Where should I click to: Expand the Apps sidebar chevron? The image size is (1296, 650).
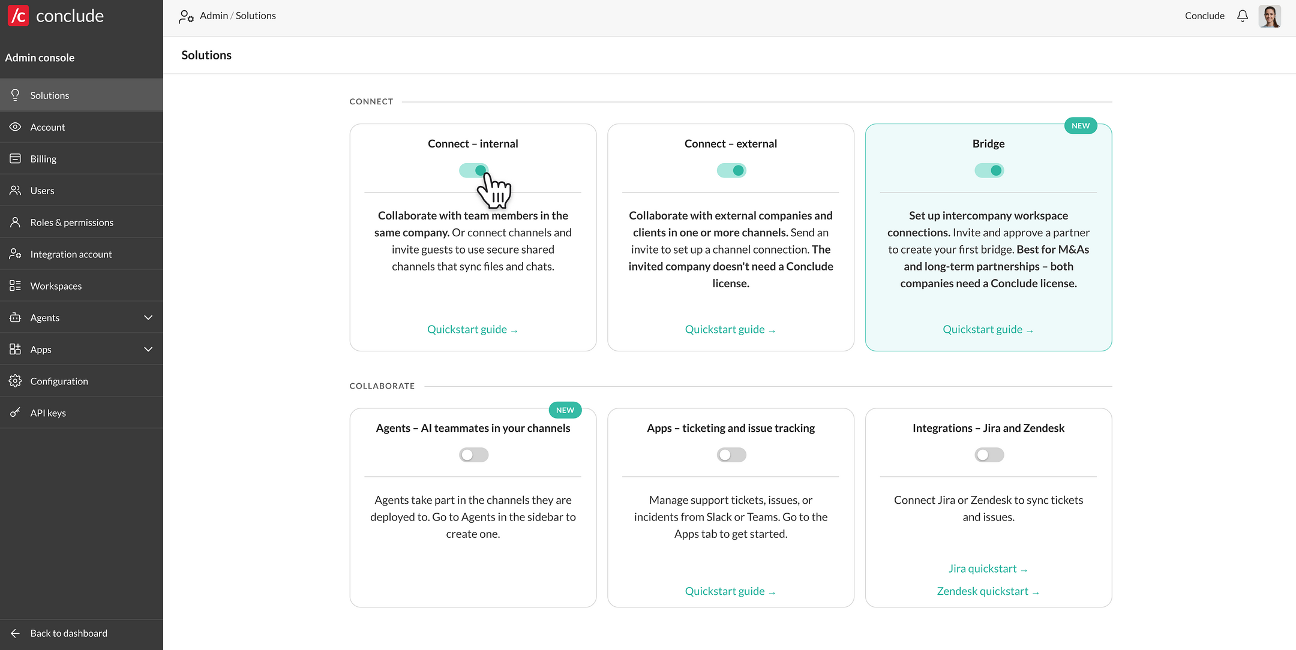point(148,349)
